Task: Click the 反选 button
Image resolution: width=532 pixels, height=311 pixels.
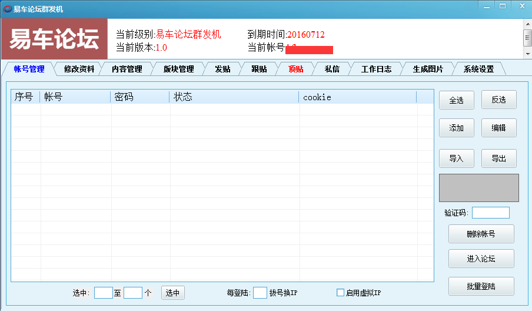Action: pos(499,100)
